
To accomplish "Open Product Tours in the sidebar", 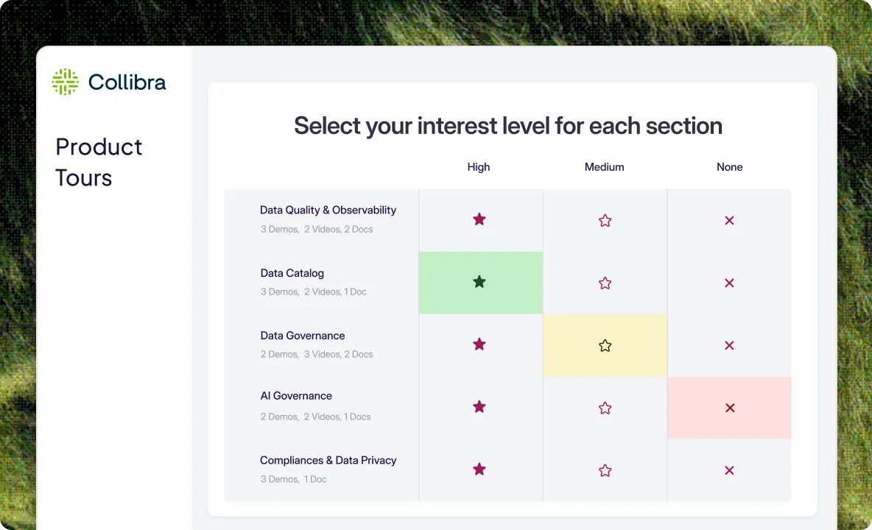I will tap(99, 162).
